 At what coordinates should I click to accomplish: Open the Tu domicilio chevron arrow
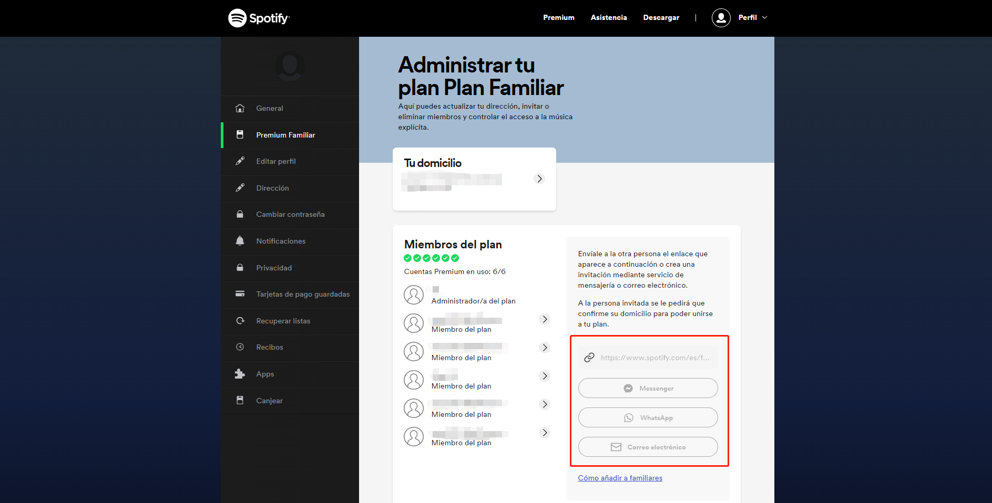click(539, 179)
